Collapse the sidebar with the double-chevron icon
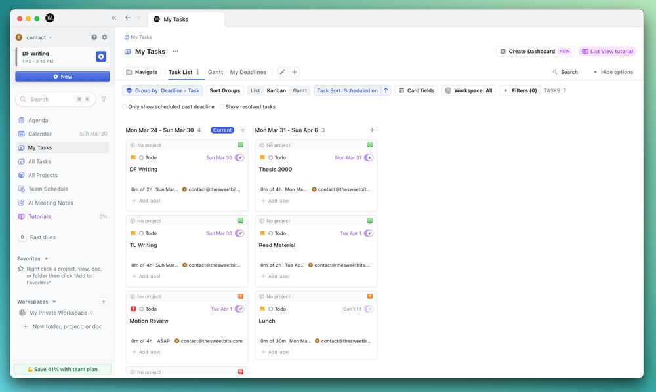This screenshot has height=392, width=656. click(x=113, y=18)
